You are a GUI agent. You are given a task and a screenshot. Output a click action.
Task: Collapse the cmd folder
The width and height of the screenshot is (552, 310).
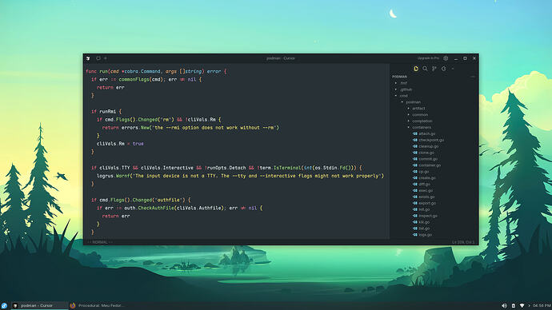point(403,96)
